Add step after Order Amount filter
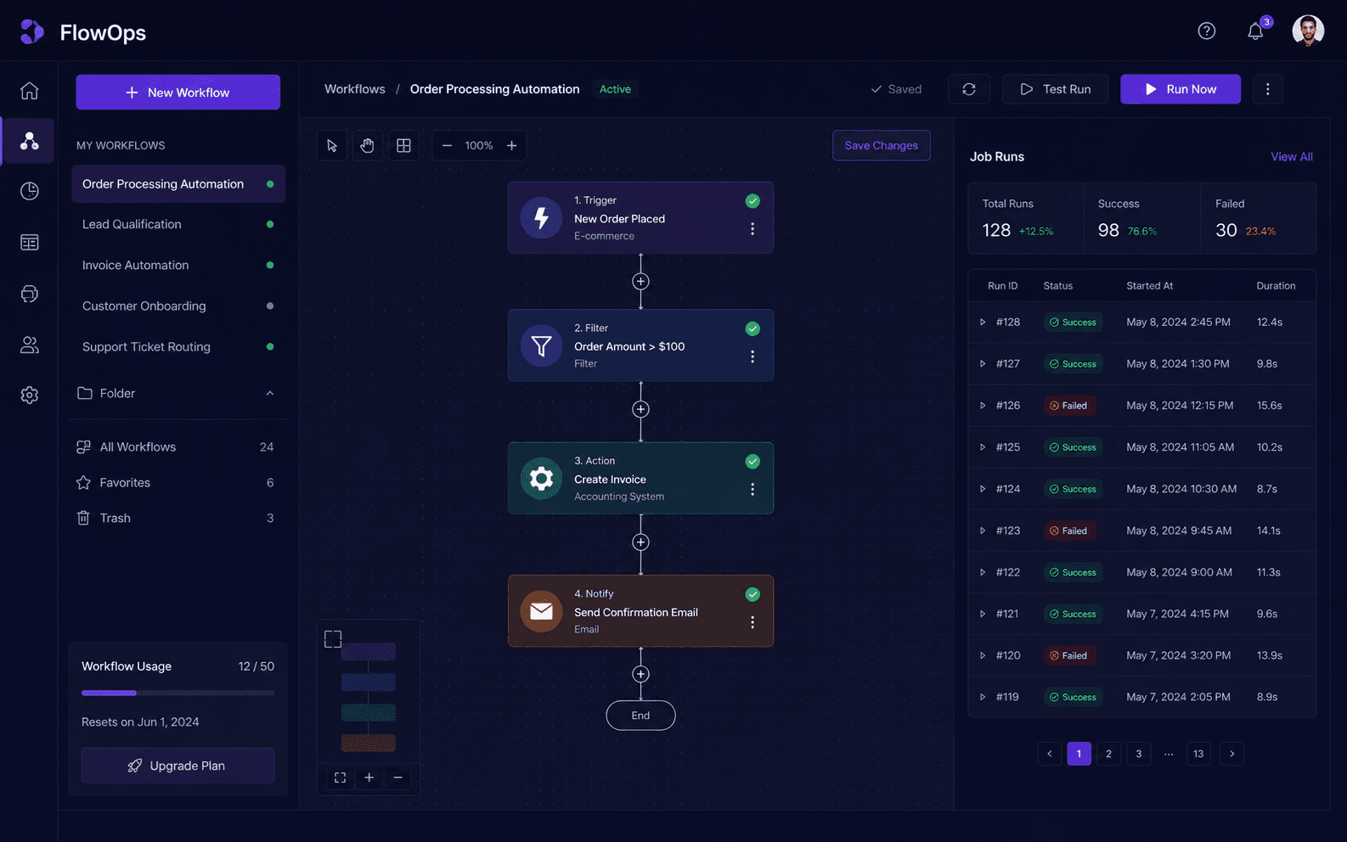1347x842 pixels. pos(640,409)
